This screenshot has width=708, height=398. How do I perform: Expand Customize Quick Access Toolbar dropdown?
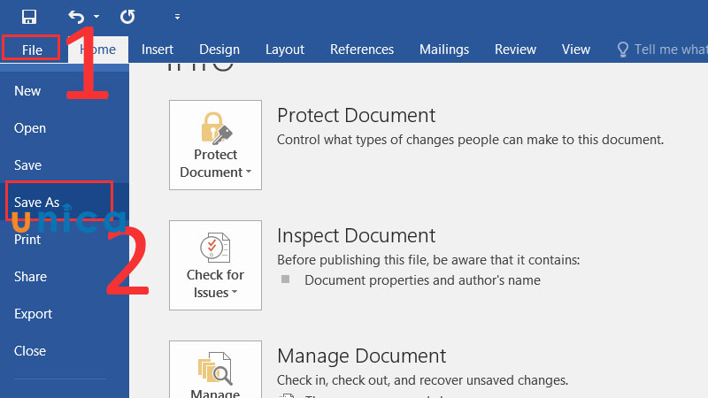coord(177,17)
